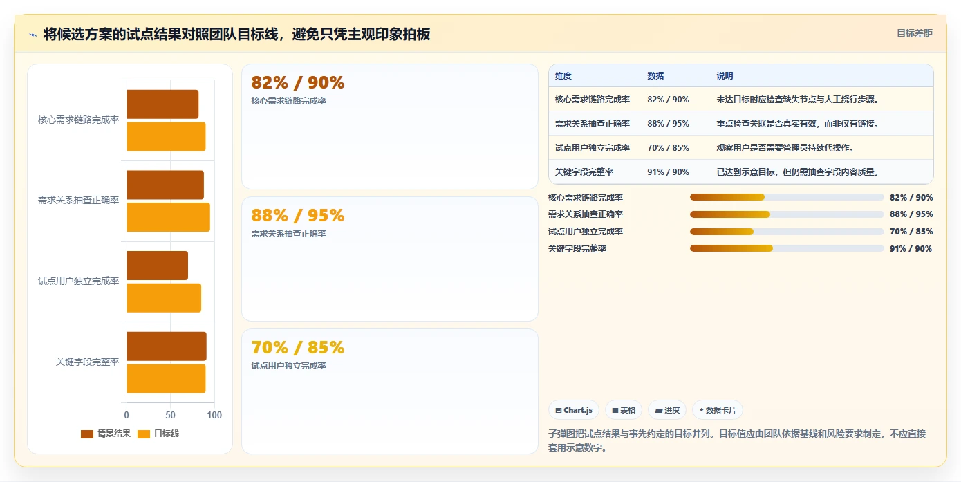Click the 关键字段完整率 progress bar
Viewport: 961px width, 482px height.
787,248
